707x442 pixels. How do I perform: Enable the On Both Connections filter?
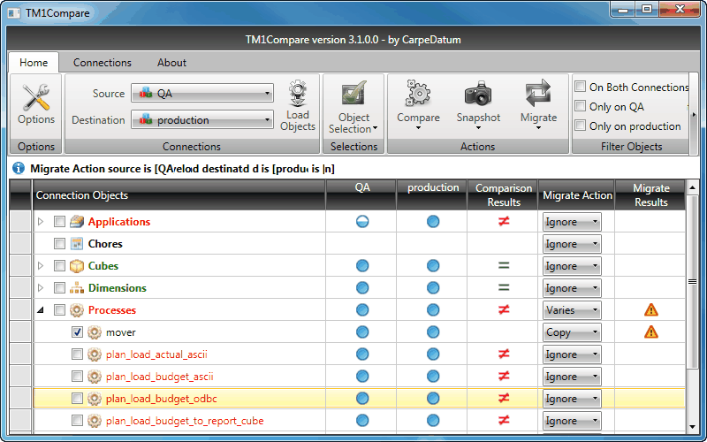coord(581,87)
